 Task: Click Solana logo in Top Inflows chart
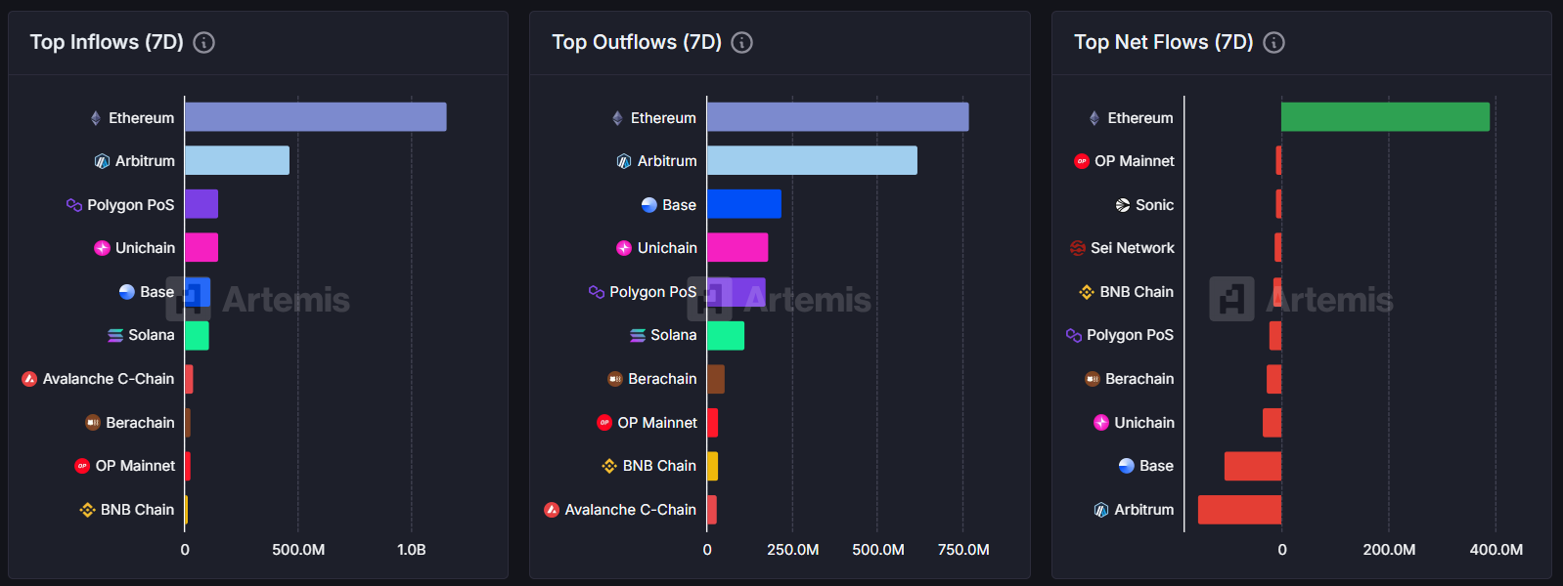115,335
